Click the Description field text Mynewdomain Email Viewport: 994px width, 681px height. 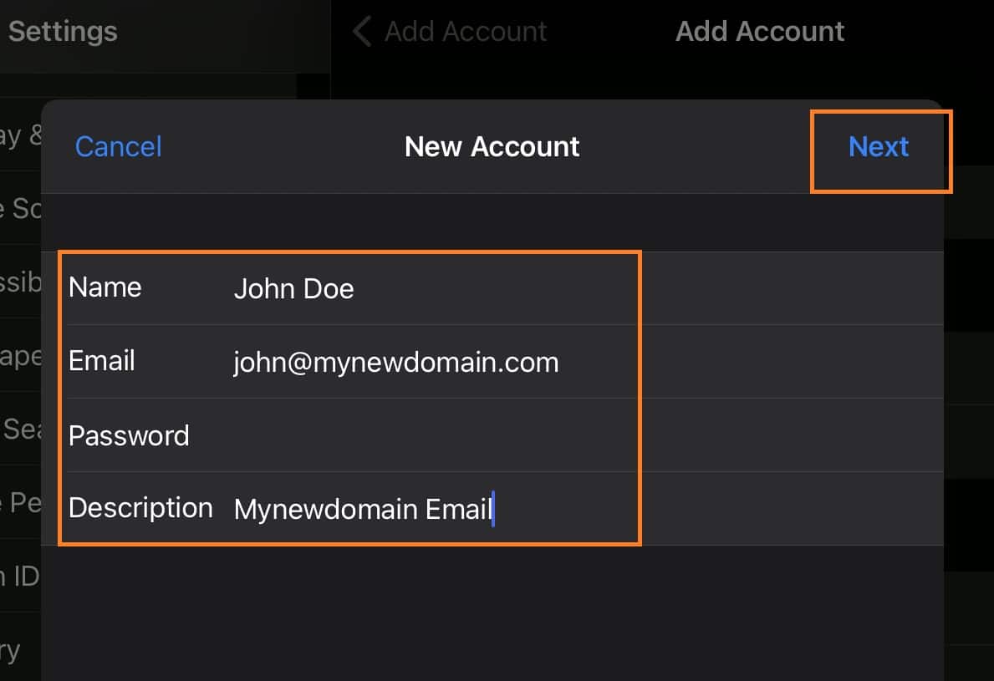(363, 509)
